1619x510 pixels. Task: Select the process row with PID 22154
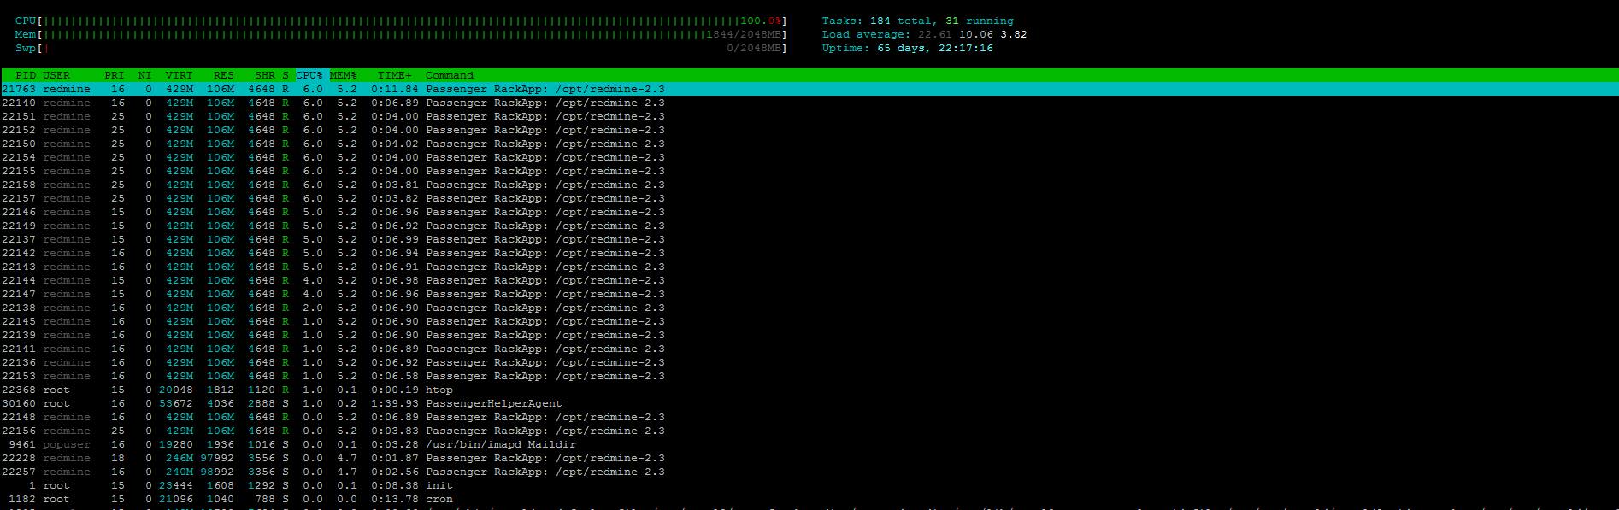pos(809,157)
